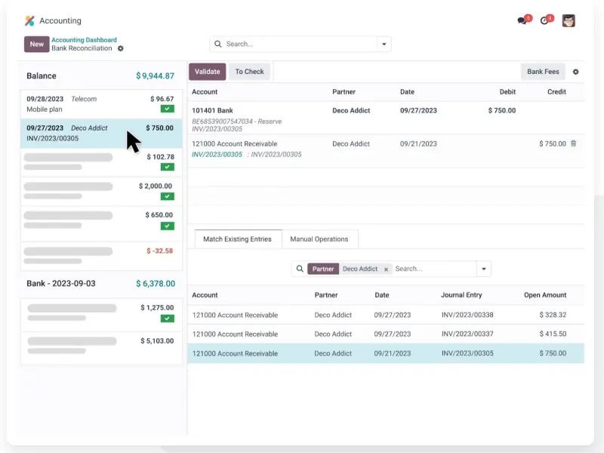Expand the top search options dropdown
This screenshot has width=604, height=453.
384,45
